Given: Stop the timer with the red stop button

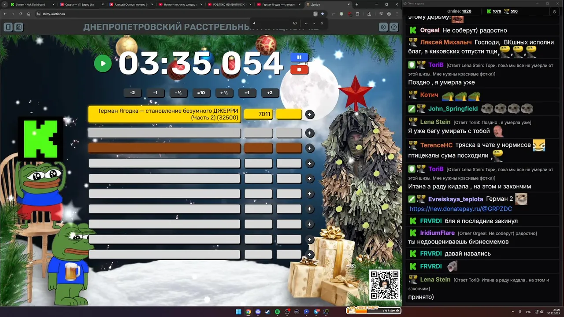Looking at the screenshot, I should tap(299, 70).
